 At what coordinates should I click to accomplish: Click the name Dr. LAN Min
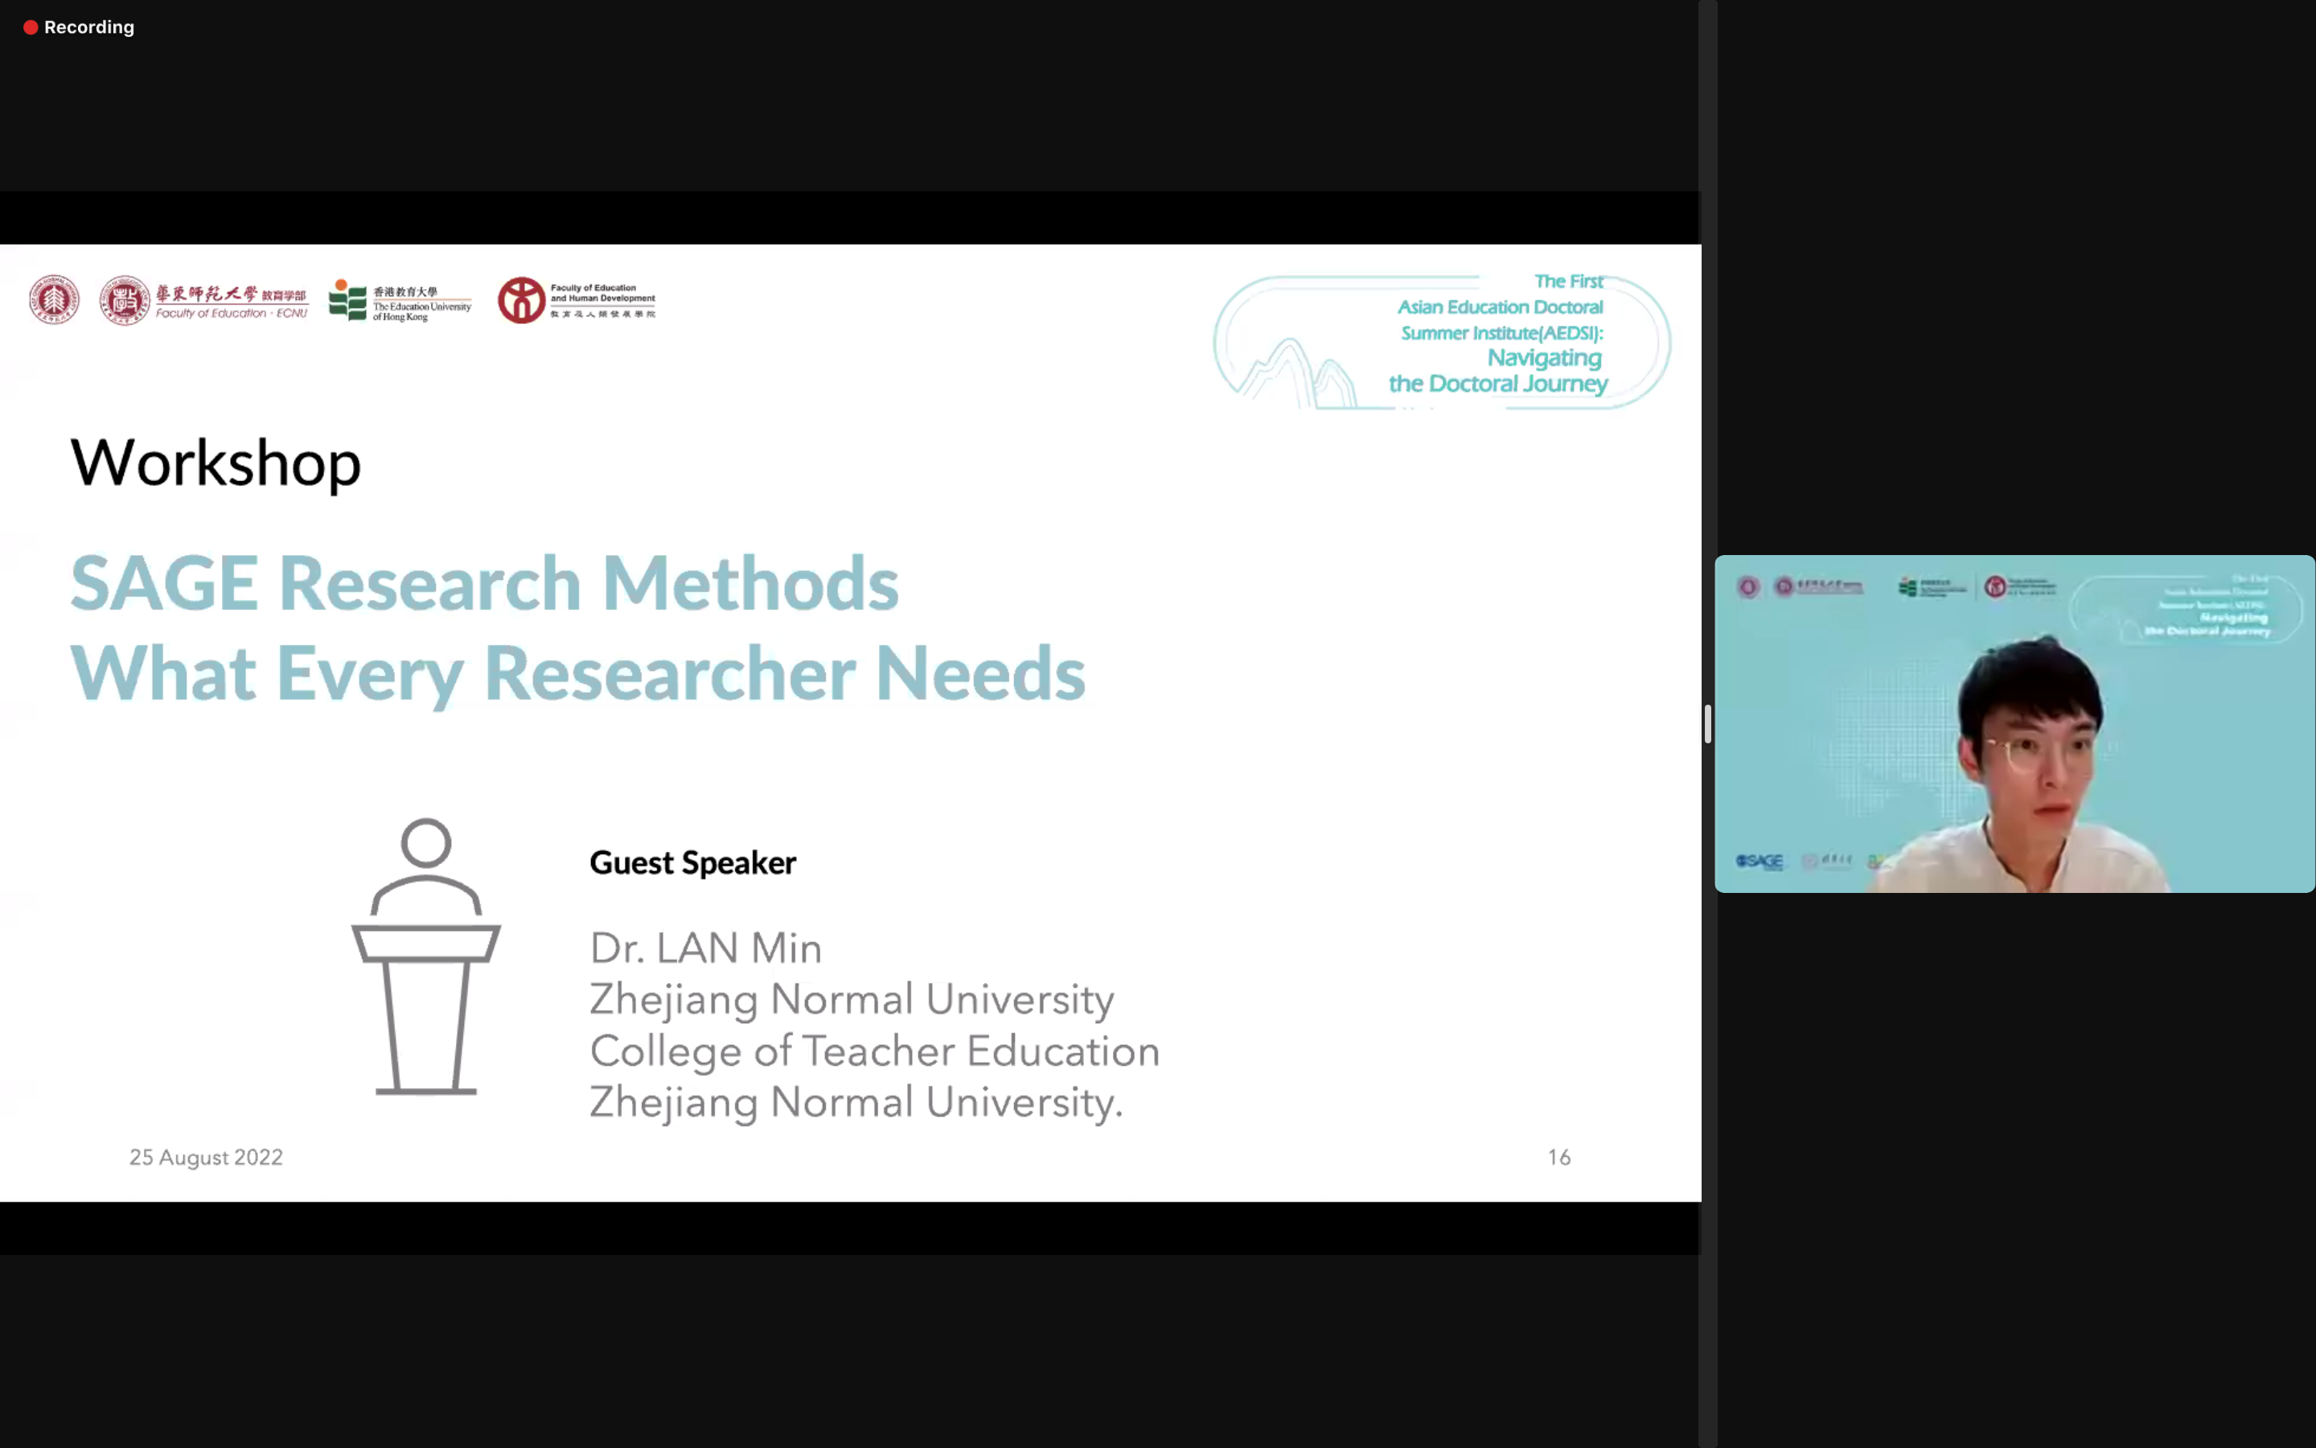pyautogui.click(x=705, y=948)
